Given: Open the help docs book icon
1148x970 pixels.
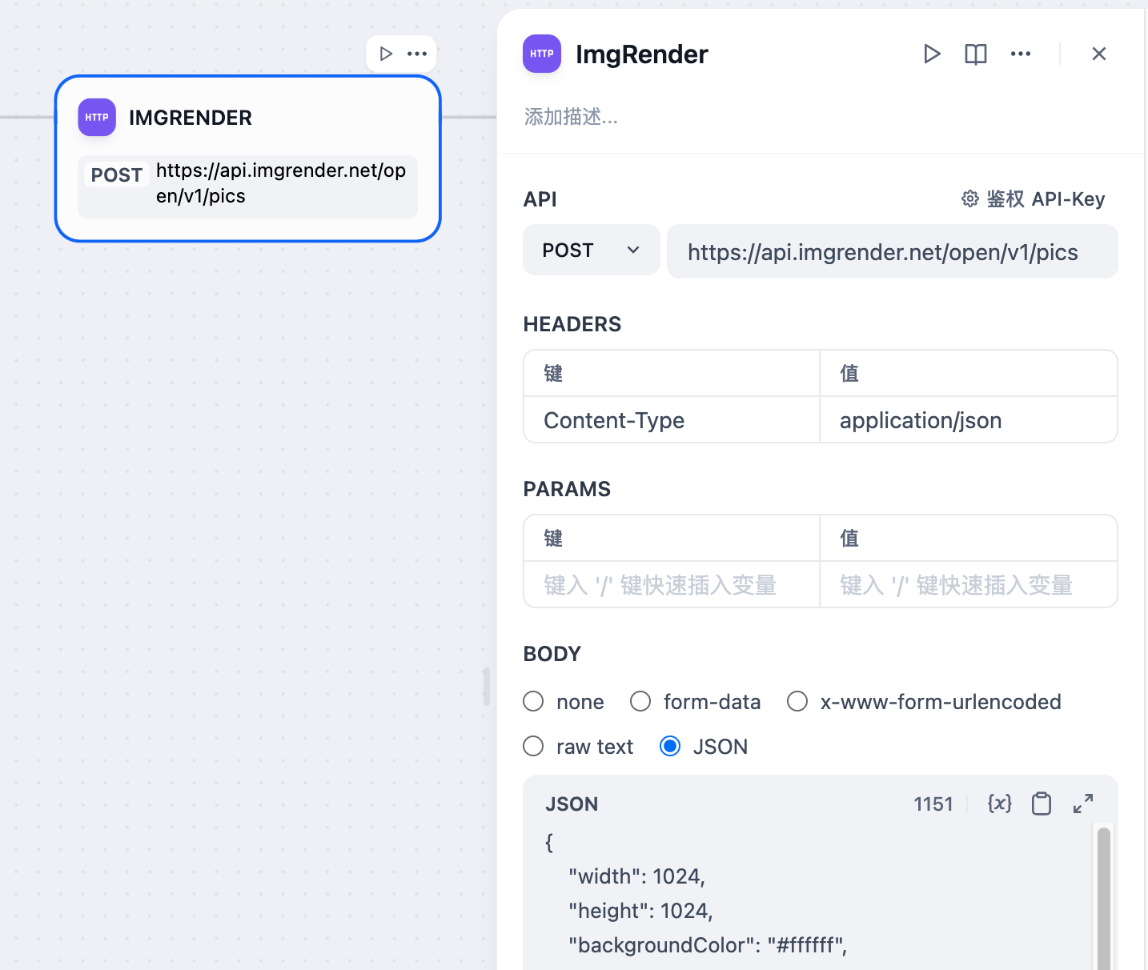Looking at the screenshot, I should click(976, 54).
